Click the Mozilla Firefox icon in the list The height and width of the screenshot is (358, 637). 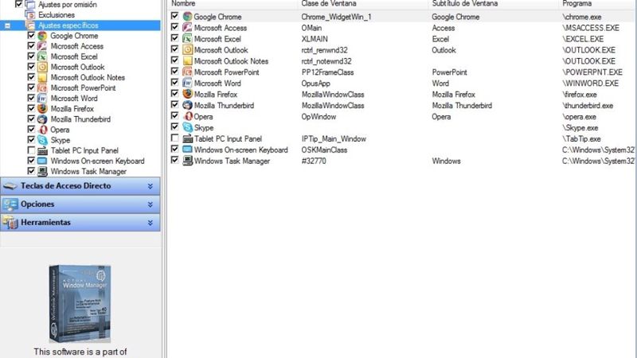pyautogui.click(x=187, y=94)
